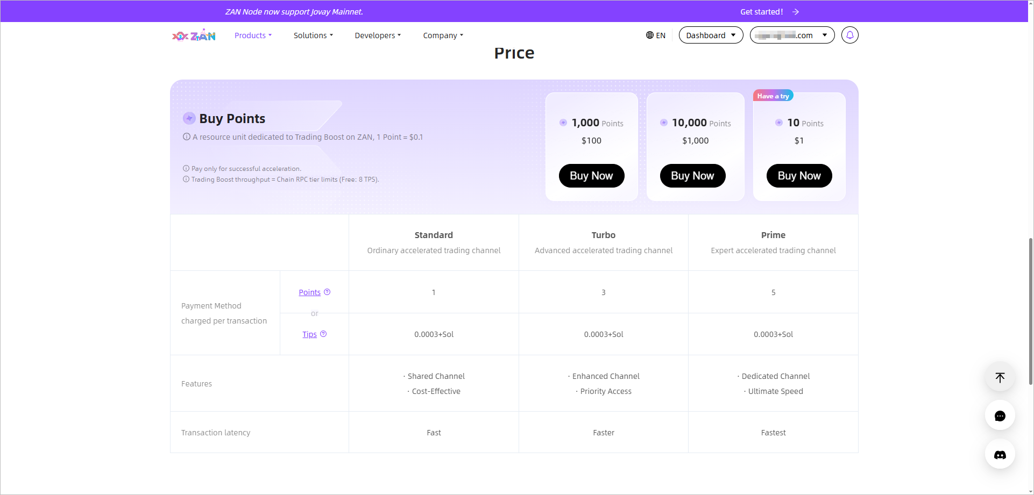This screenshot has width=1034, height=495.
Task: Click info icon before 'Pay only for successful'
Action: (186, 168)
